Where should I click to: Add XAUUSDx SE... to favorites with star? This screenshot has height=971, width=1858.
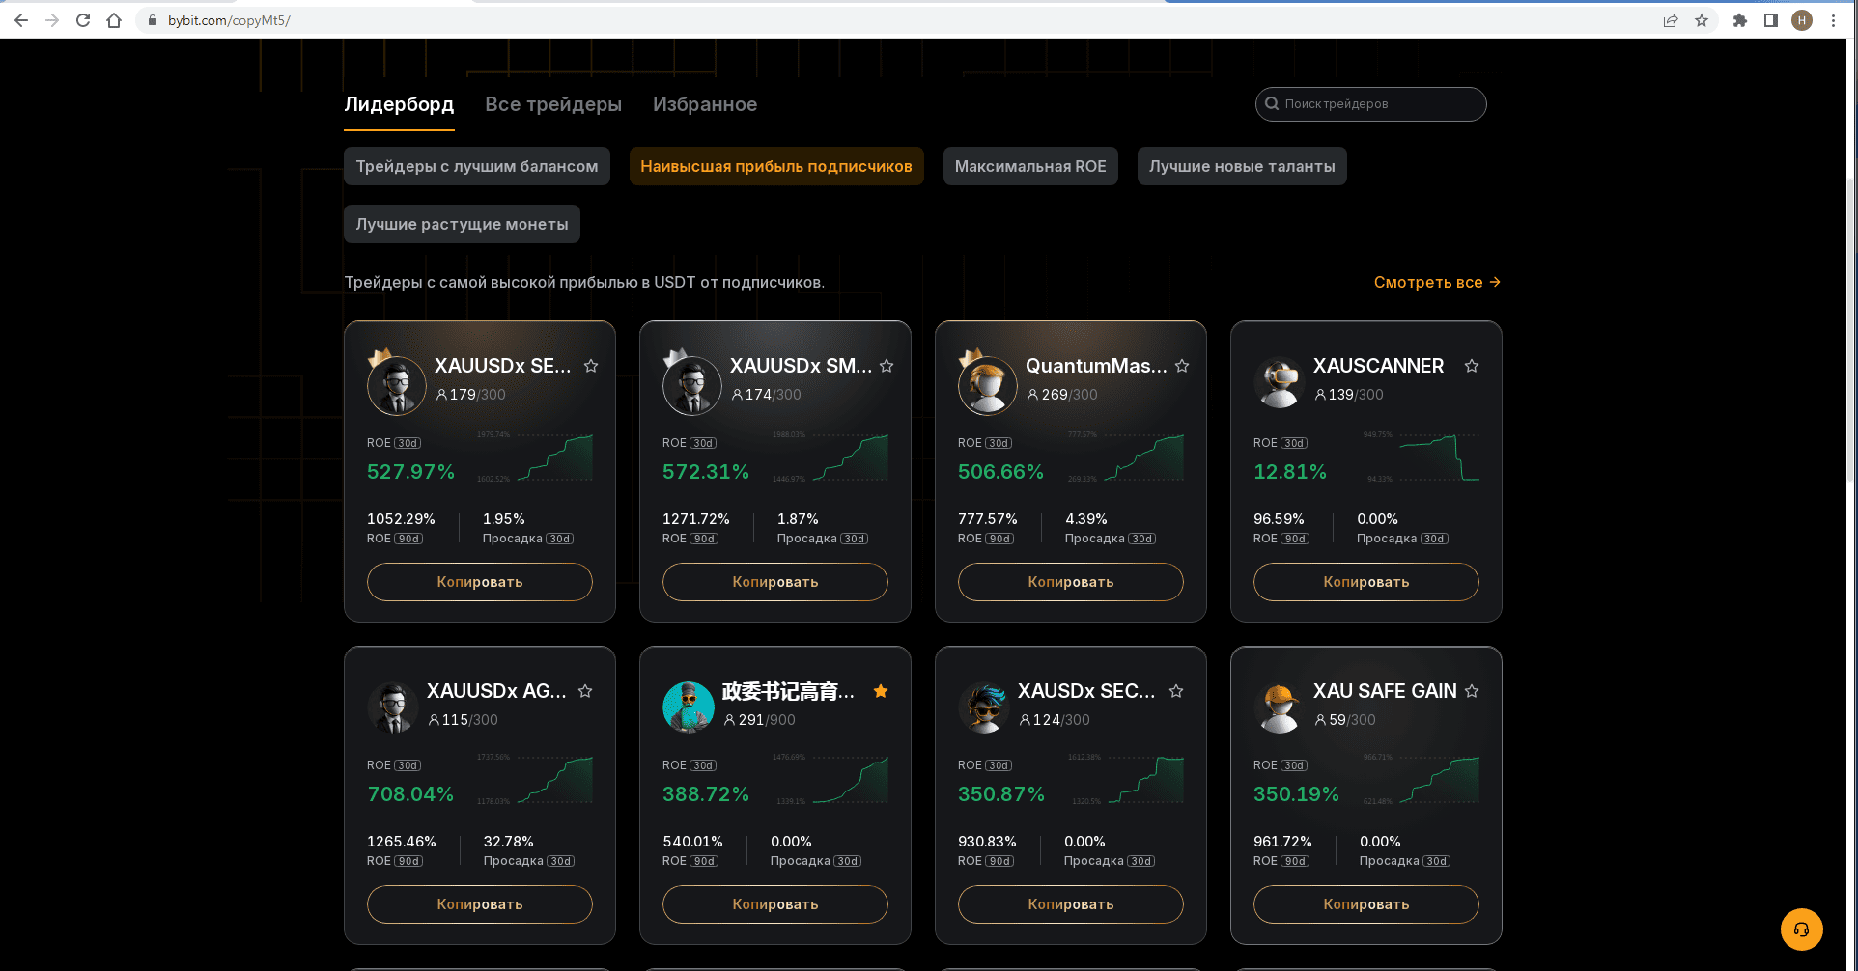pos(591,366)
